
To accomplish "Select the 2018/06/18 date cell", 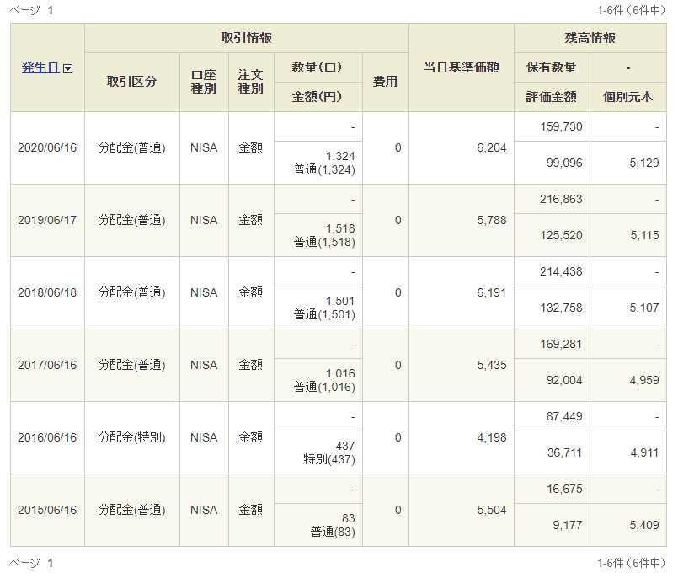I will click(47, 292).
